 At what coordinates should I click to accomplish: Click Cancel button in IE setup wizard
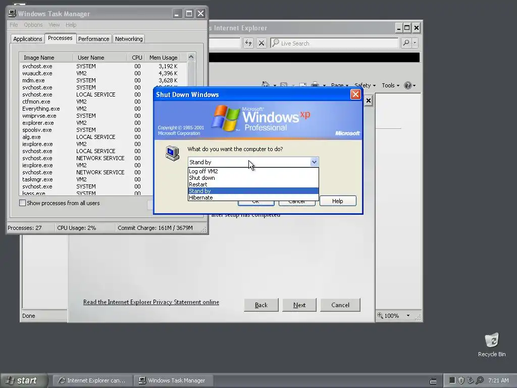[x=340, y=305]
